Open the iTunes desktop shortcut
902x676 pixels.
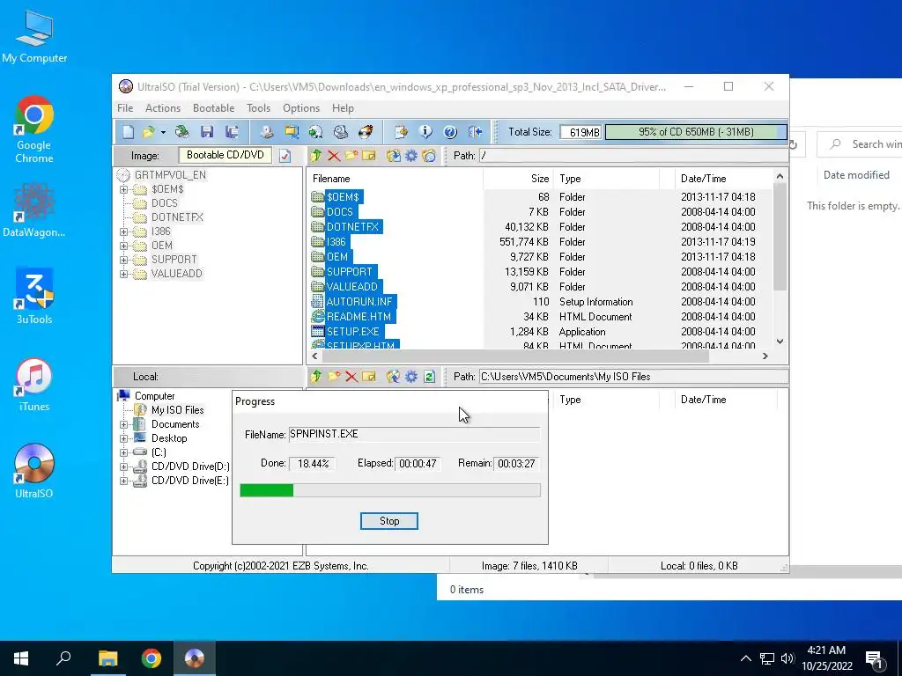coord(34,385)
